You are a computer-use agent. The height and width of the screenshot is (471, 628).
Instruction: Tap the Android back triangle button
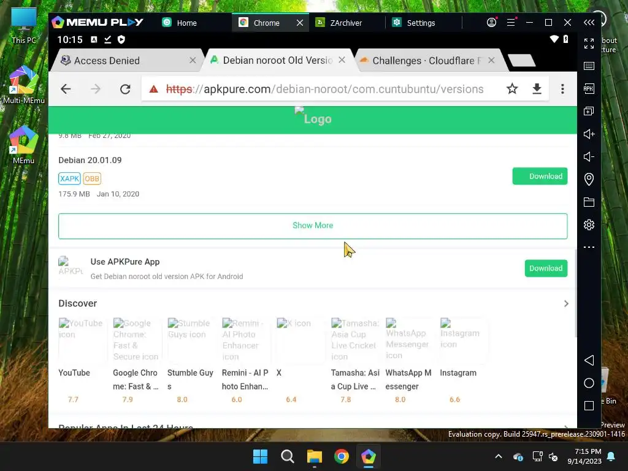click(589, 360)
